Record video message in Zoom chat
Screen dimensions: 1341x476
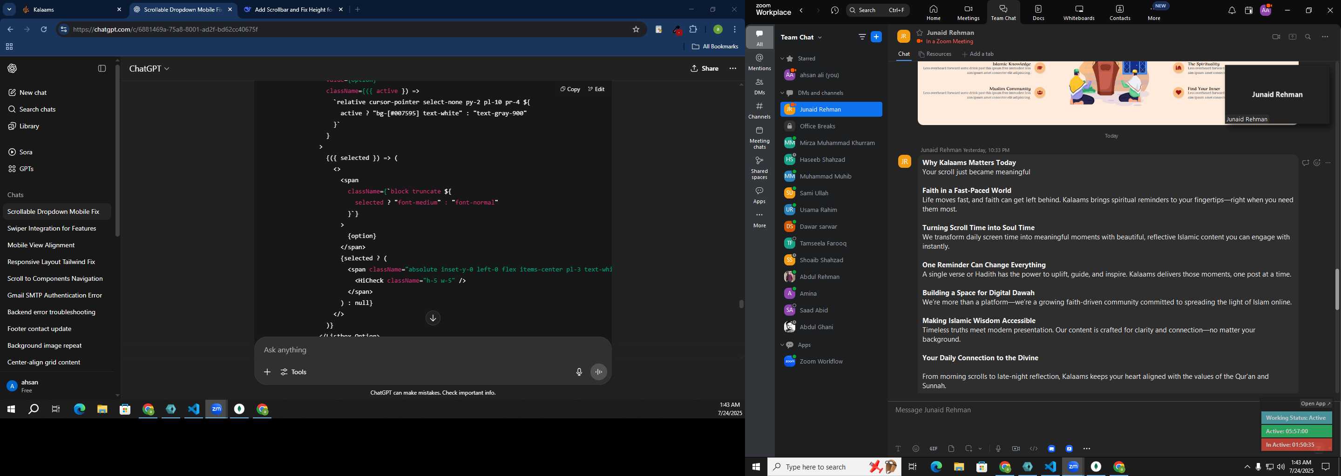coord(1016,449)
